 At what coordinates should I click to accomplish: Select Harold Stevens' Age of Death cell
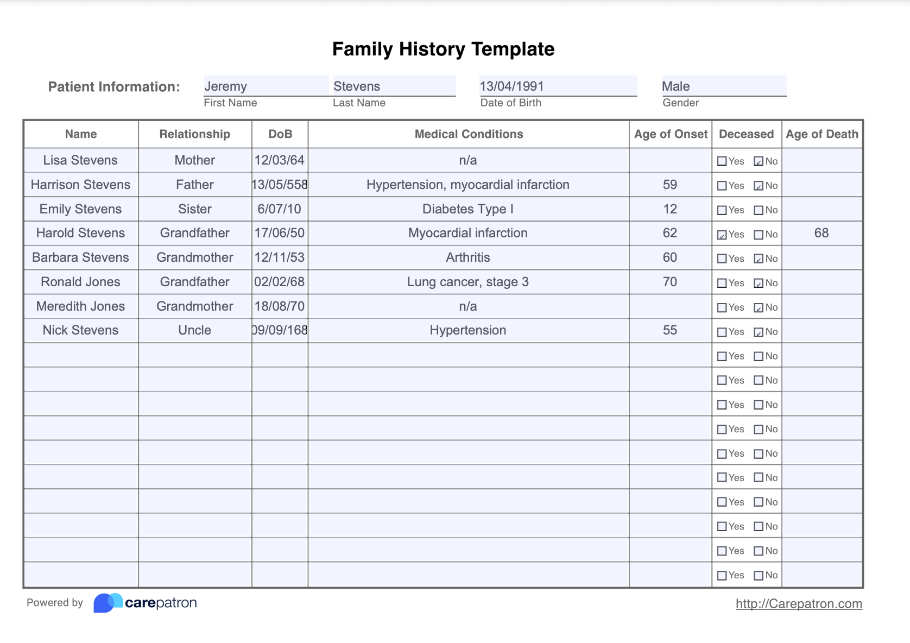(x=821, y=233)
